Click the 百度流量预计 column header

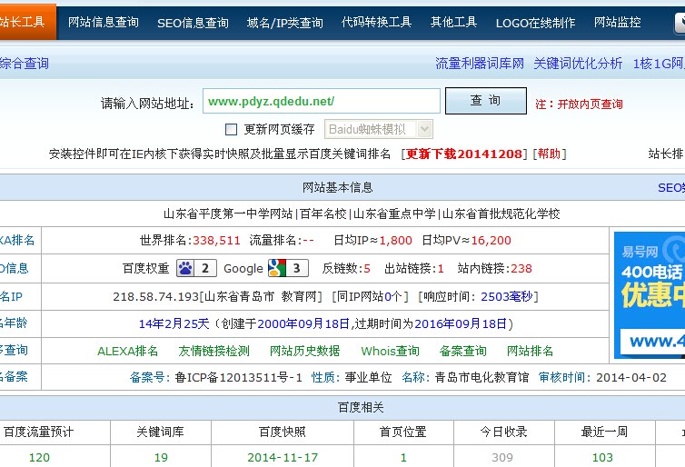(39, 432)
